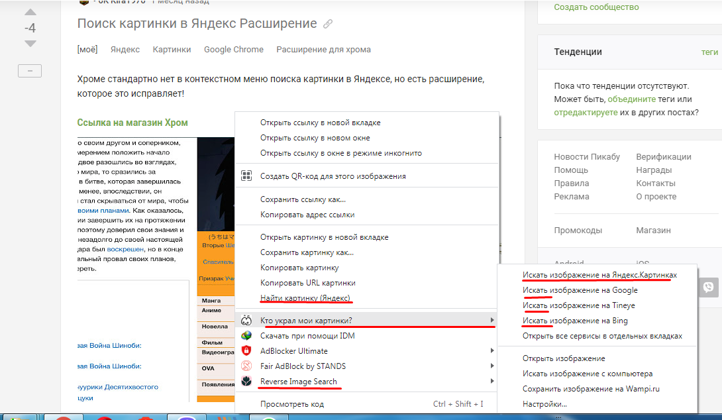Image resolution: width=722 pixels, height=420 pixels.
Task: Click the owl-eyes icon of Кто украл мои картинки
Action: coord(247,320)
